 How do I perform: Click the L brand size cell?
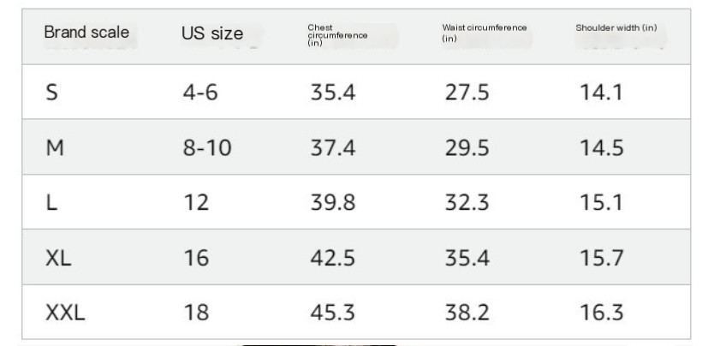(x=51, y=203)
